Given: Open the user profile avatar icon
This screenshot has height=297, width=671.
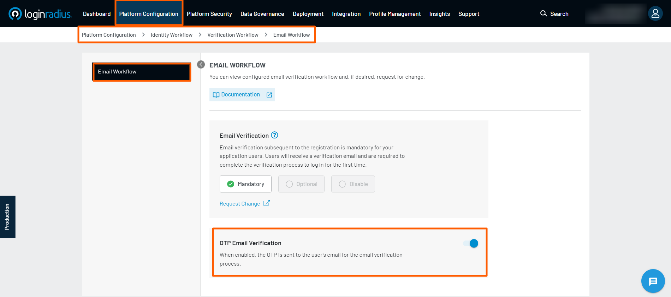Looking at the screenshot, I should click(x=655, y=14).
